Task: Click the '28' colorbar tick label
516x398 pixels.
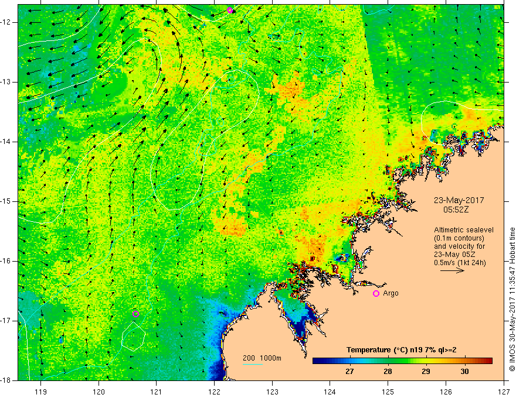Action: 388,372
